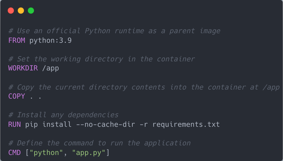
Task: Click the COPY instruction keyword
Action: click(x=17, y=96)
